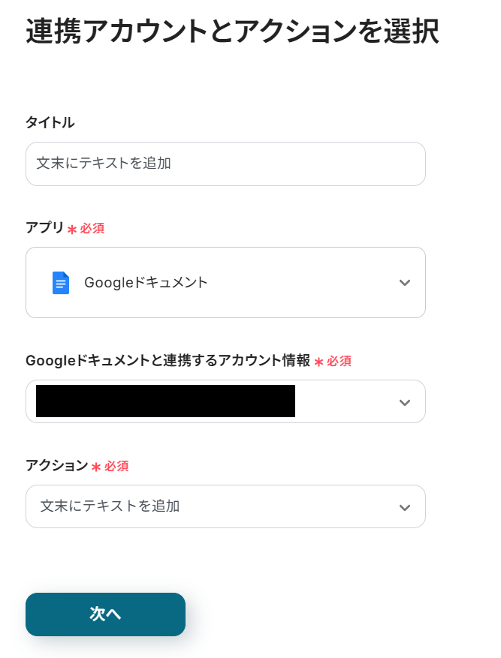Image resolution: width=501 pixels, height=658 pixels.
Task: Click the 必須 marker next to アプリ
Action: 92,228
